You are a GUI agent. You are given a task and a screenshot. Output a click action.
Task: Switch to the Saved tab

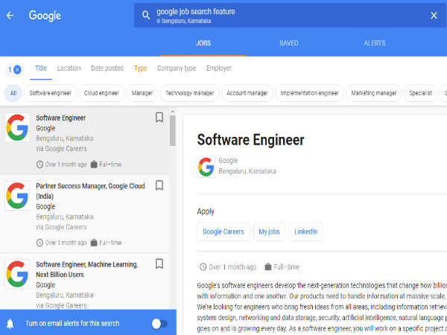click(x=288, y=43)
